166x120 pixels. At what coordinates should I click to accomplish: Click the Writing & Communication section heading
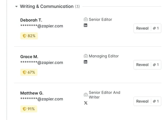(x=46, y=7)
